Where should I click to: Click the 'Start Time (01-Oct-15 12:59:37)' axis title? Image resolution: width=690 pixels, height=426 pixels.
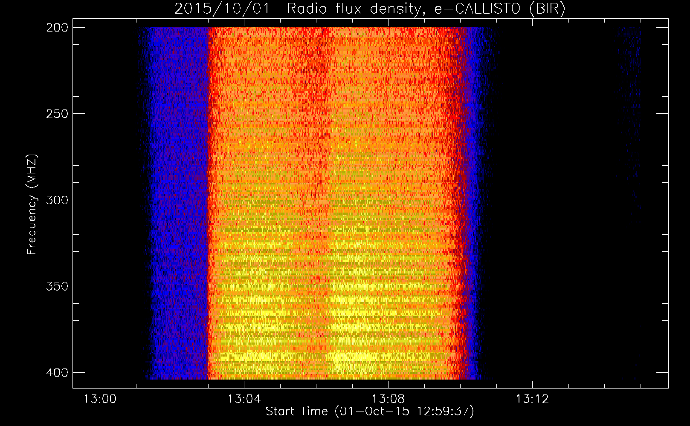[370, 412]
